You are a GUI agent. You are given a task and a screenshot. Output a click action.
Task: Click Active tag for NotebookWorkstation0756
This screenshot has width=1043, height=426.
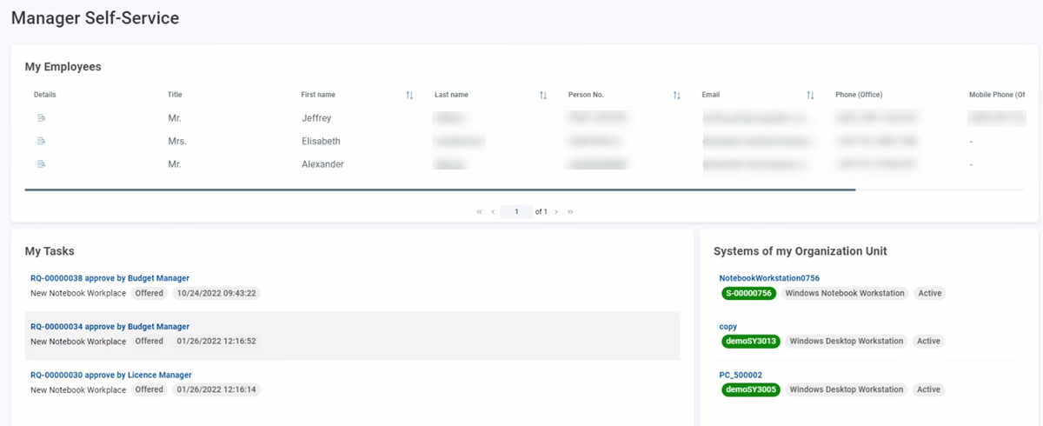pos(930,293)
